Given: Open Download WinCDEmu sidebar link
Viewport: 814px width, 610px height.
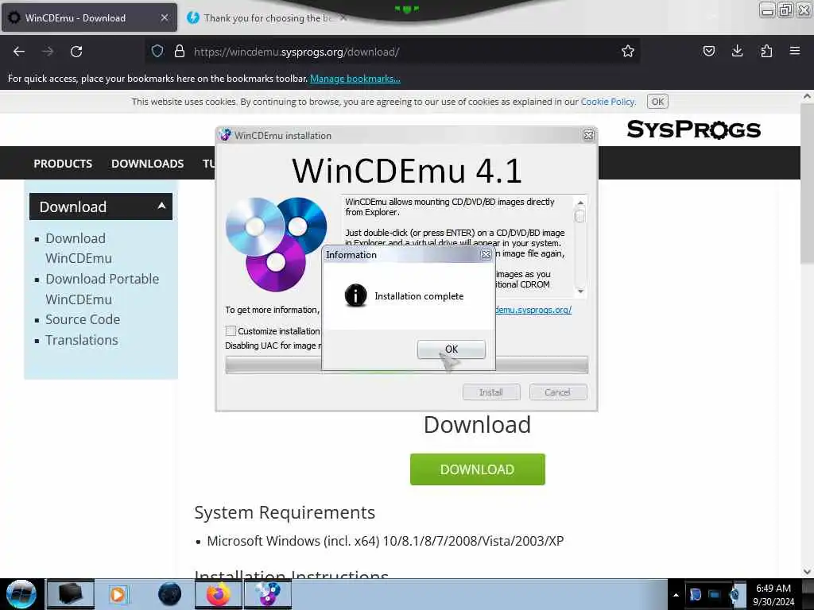Looking at the screenshot, I should click(79, 248).
